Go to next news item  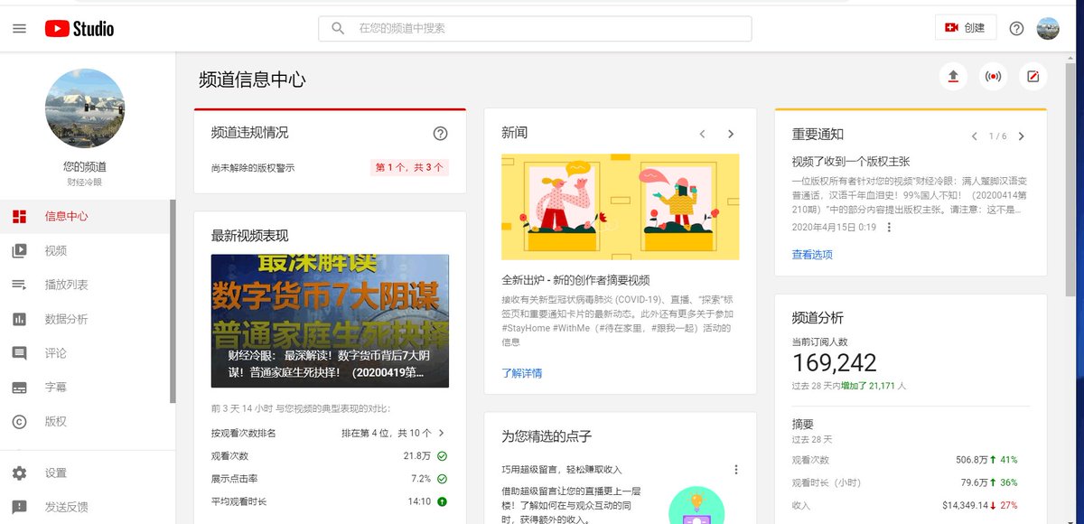[x=731, y=134]
